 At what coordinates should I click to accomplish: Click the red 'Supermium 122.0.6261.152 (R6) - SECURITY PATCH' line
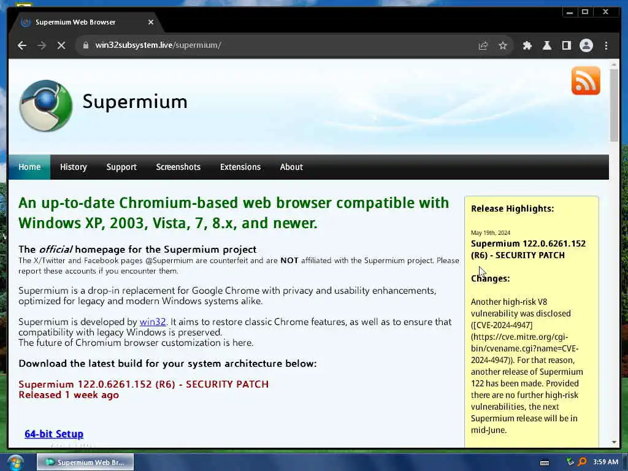point(144,384)
